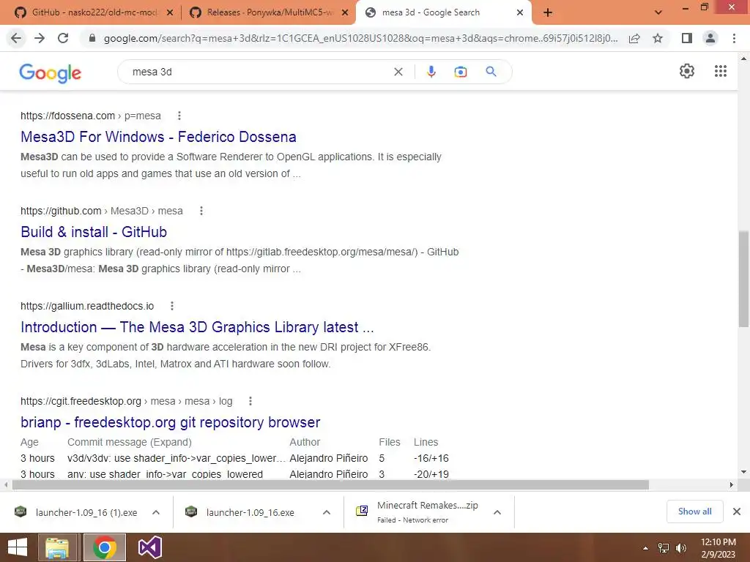Open the Google apps grid
Image resolution: width=750 pixels, height=562 pixels.
tap(721, 71)
